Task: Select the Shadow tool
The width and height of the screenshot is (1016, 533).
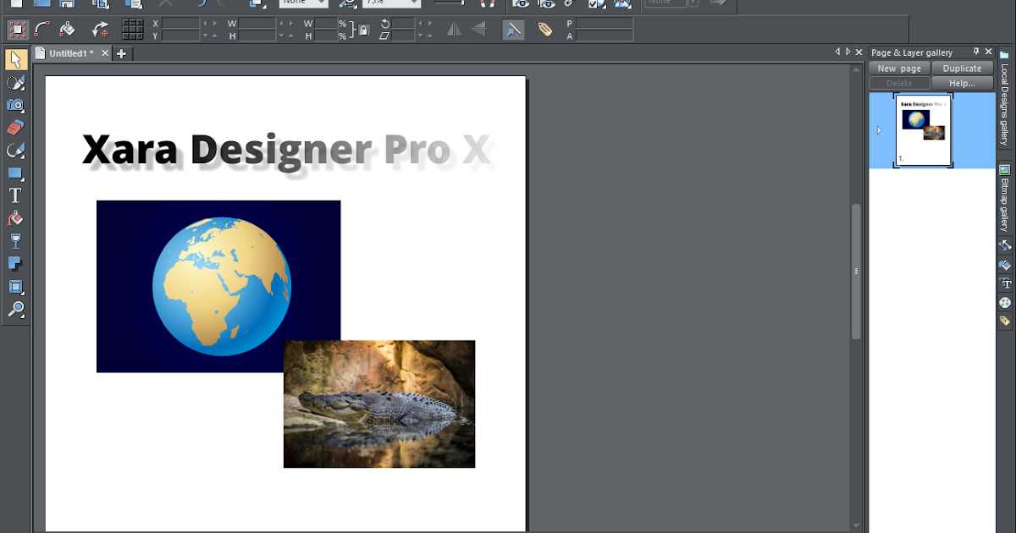Action: pyautogui.click(x=14, y=264)
